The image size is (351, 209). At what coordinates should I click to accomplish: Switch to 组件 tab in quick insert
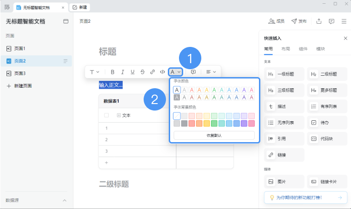pyautogui.click(x=303, y=49)
